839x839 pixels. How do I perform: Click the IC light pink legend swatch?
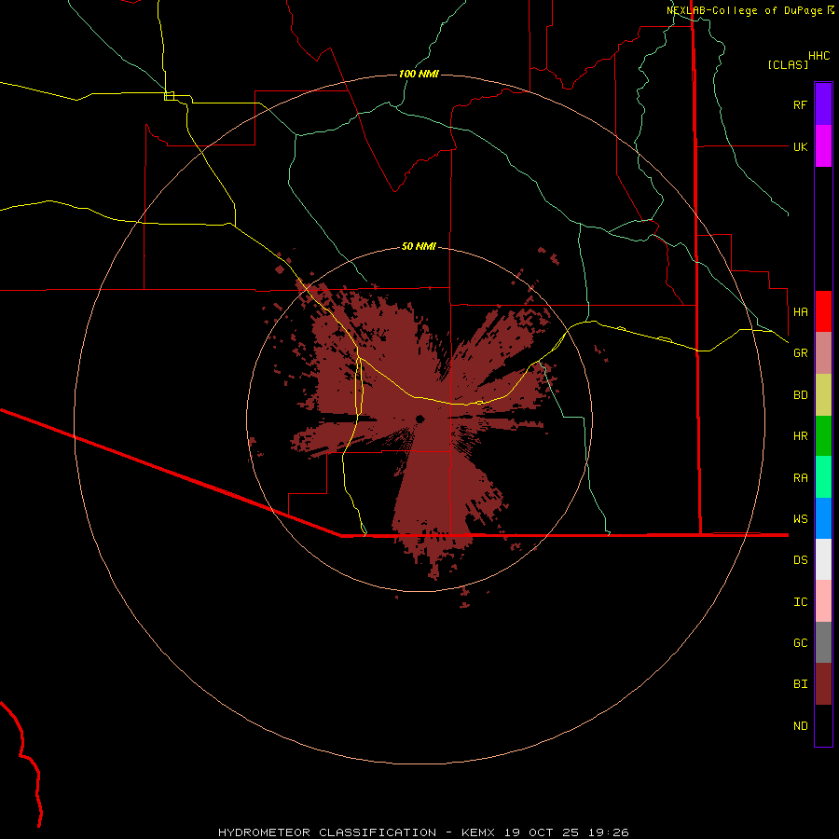[823, 601]
